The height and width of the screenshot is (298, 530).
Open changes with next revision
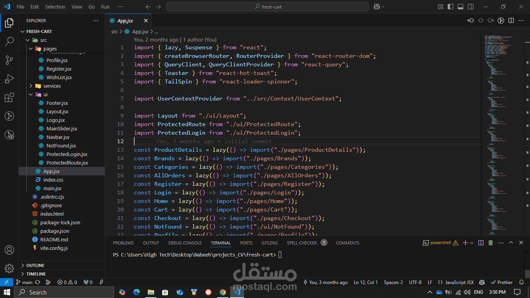point(491,21)
